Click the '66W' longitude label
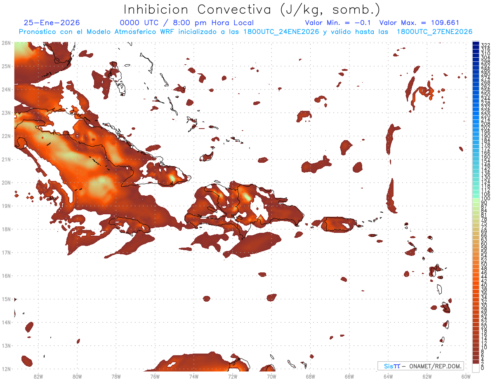495x382 pixels. coord(349,376)
